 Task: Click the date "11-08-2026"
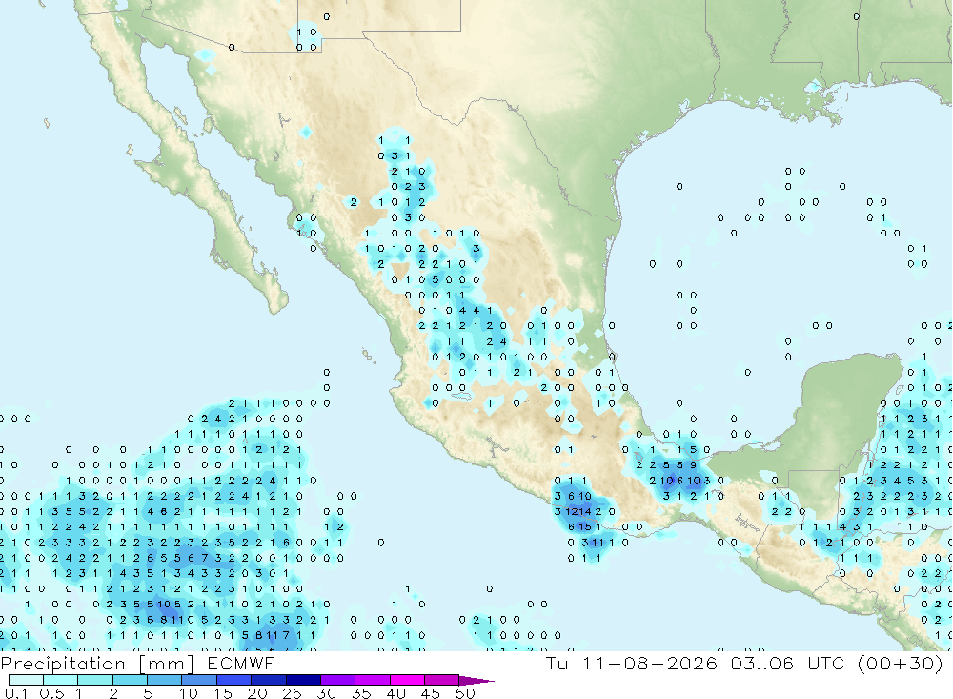[650, 663]
